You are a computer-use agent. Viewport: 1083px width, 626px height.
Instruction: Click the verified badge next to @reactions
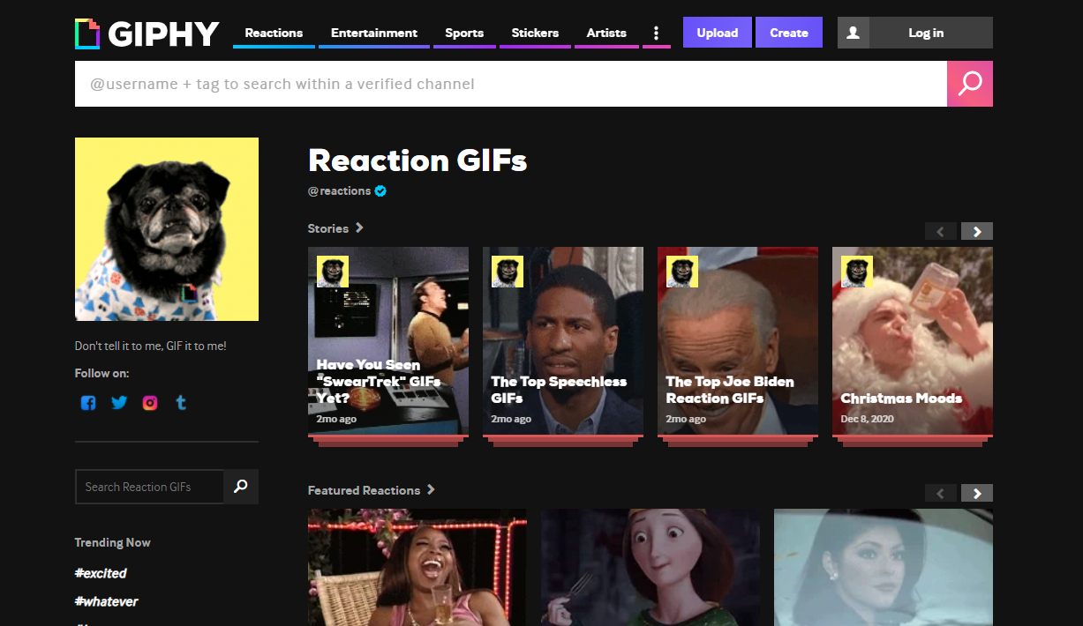pos(380,190)
